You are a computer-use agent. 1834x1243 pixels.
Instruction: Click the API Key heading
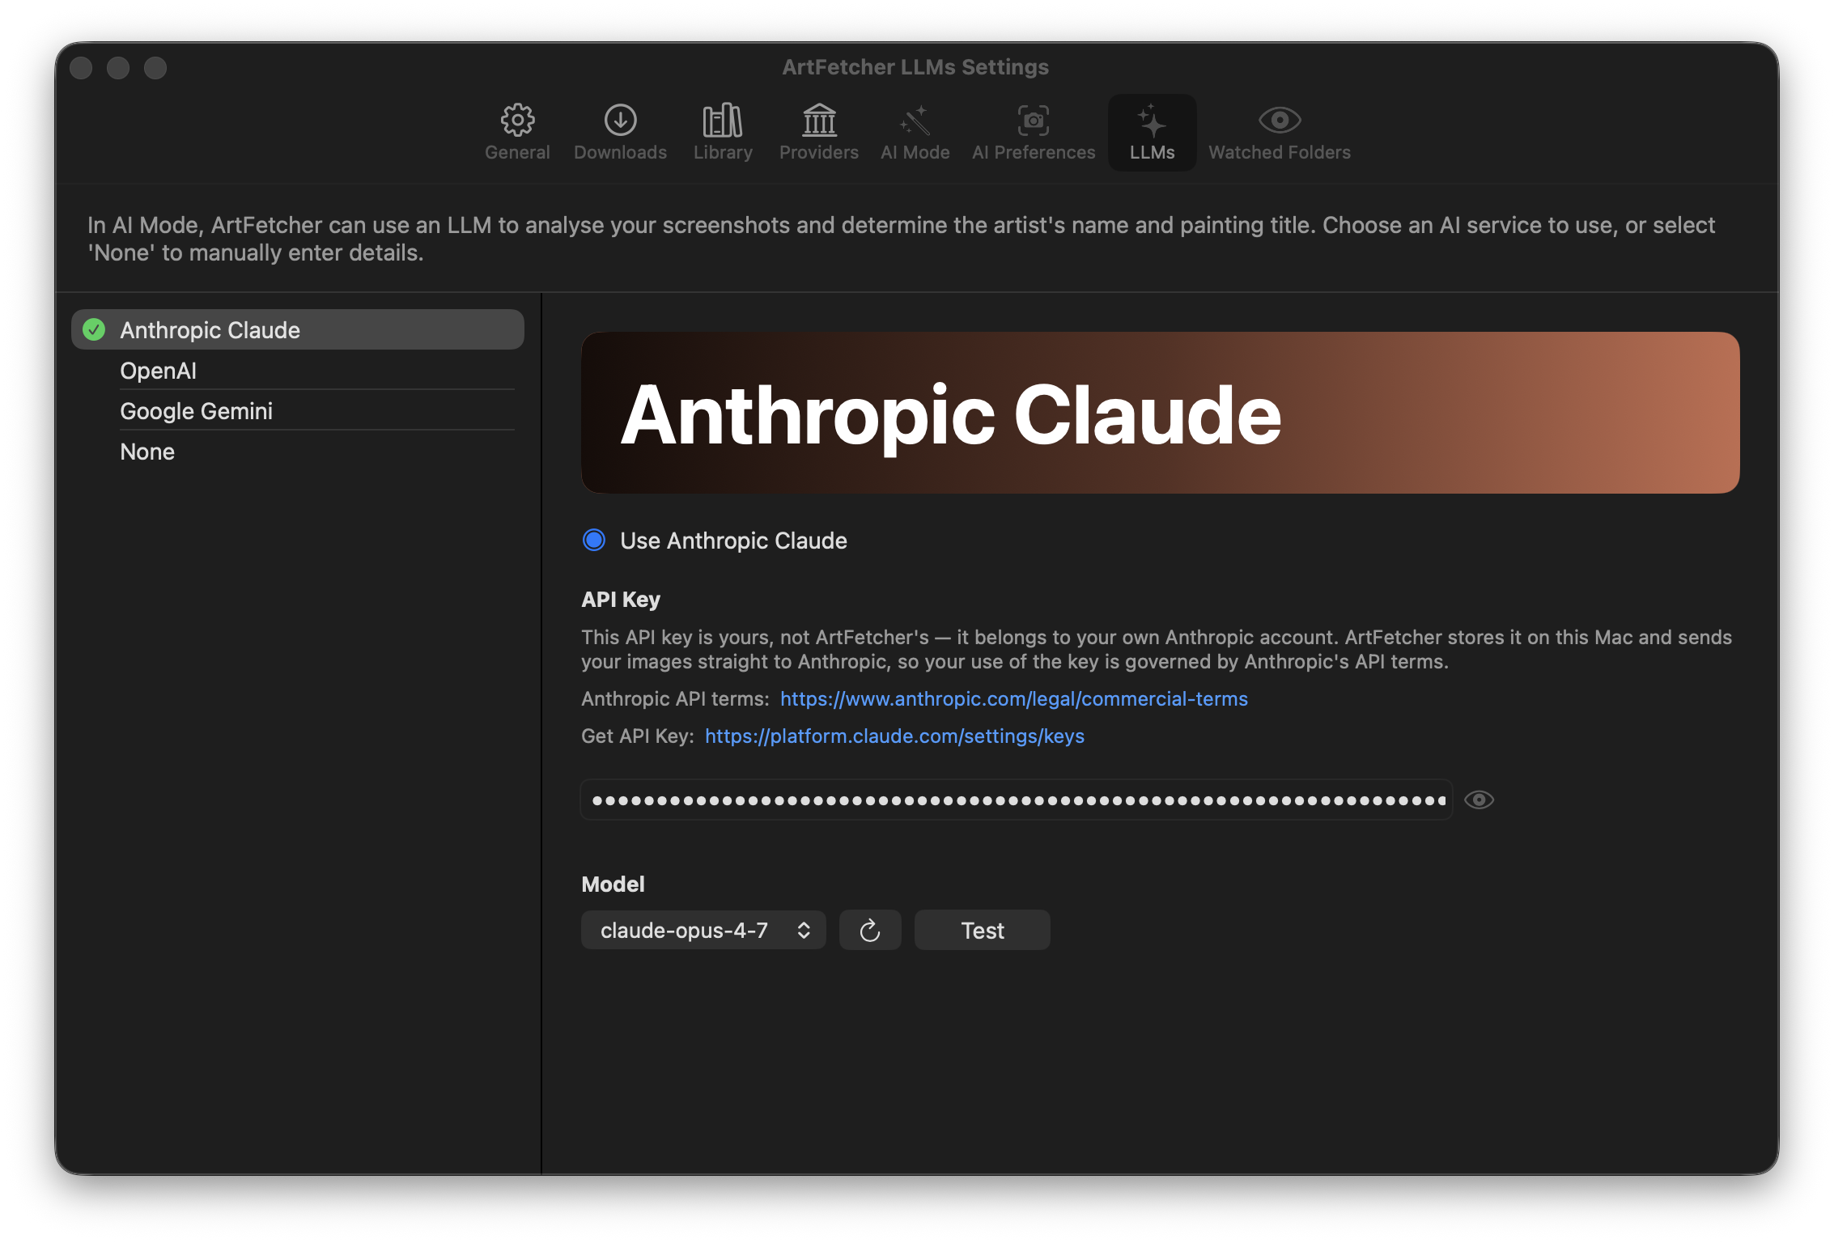(621, 600)
